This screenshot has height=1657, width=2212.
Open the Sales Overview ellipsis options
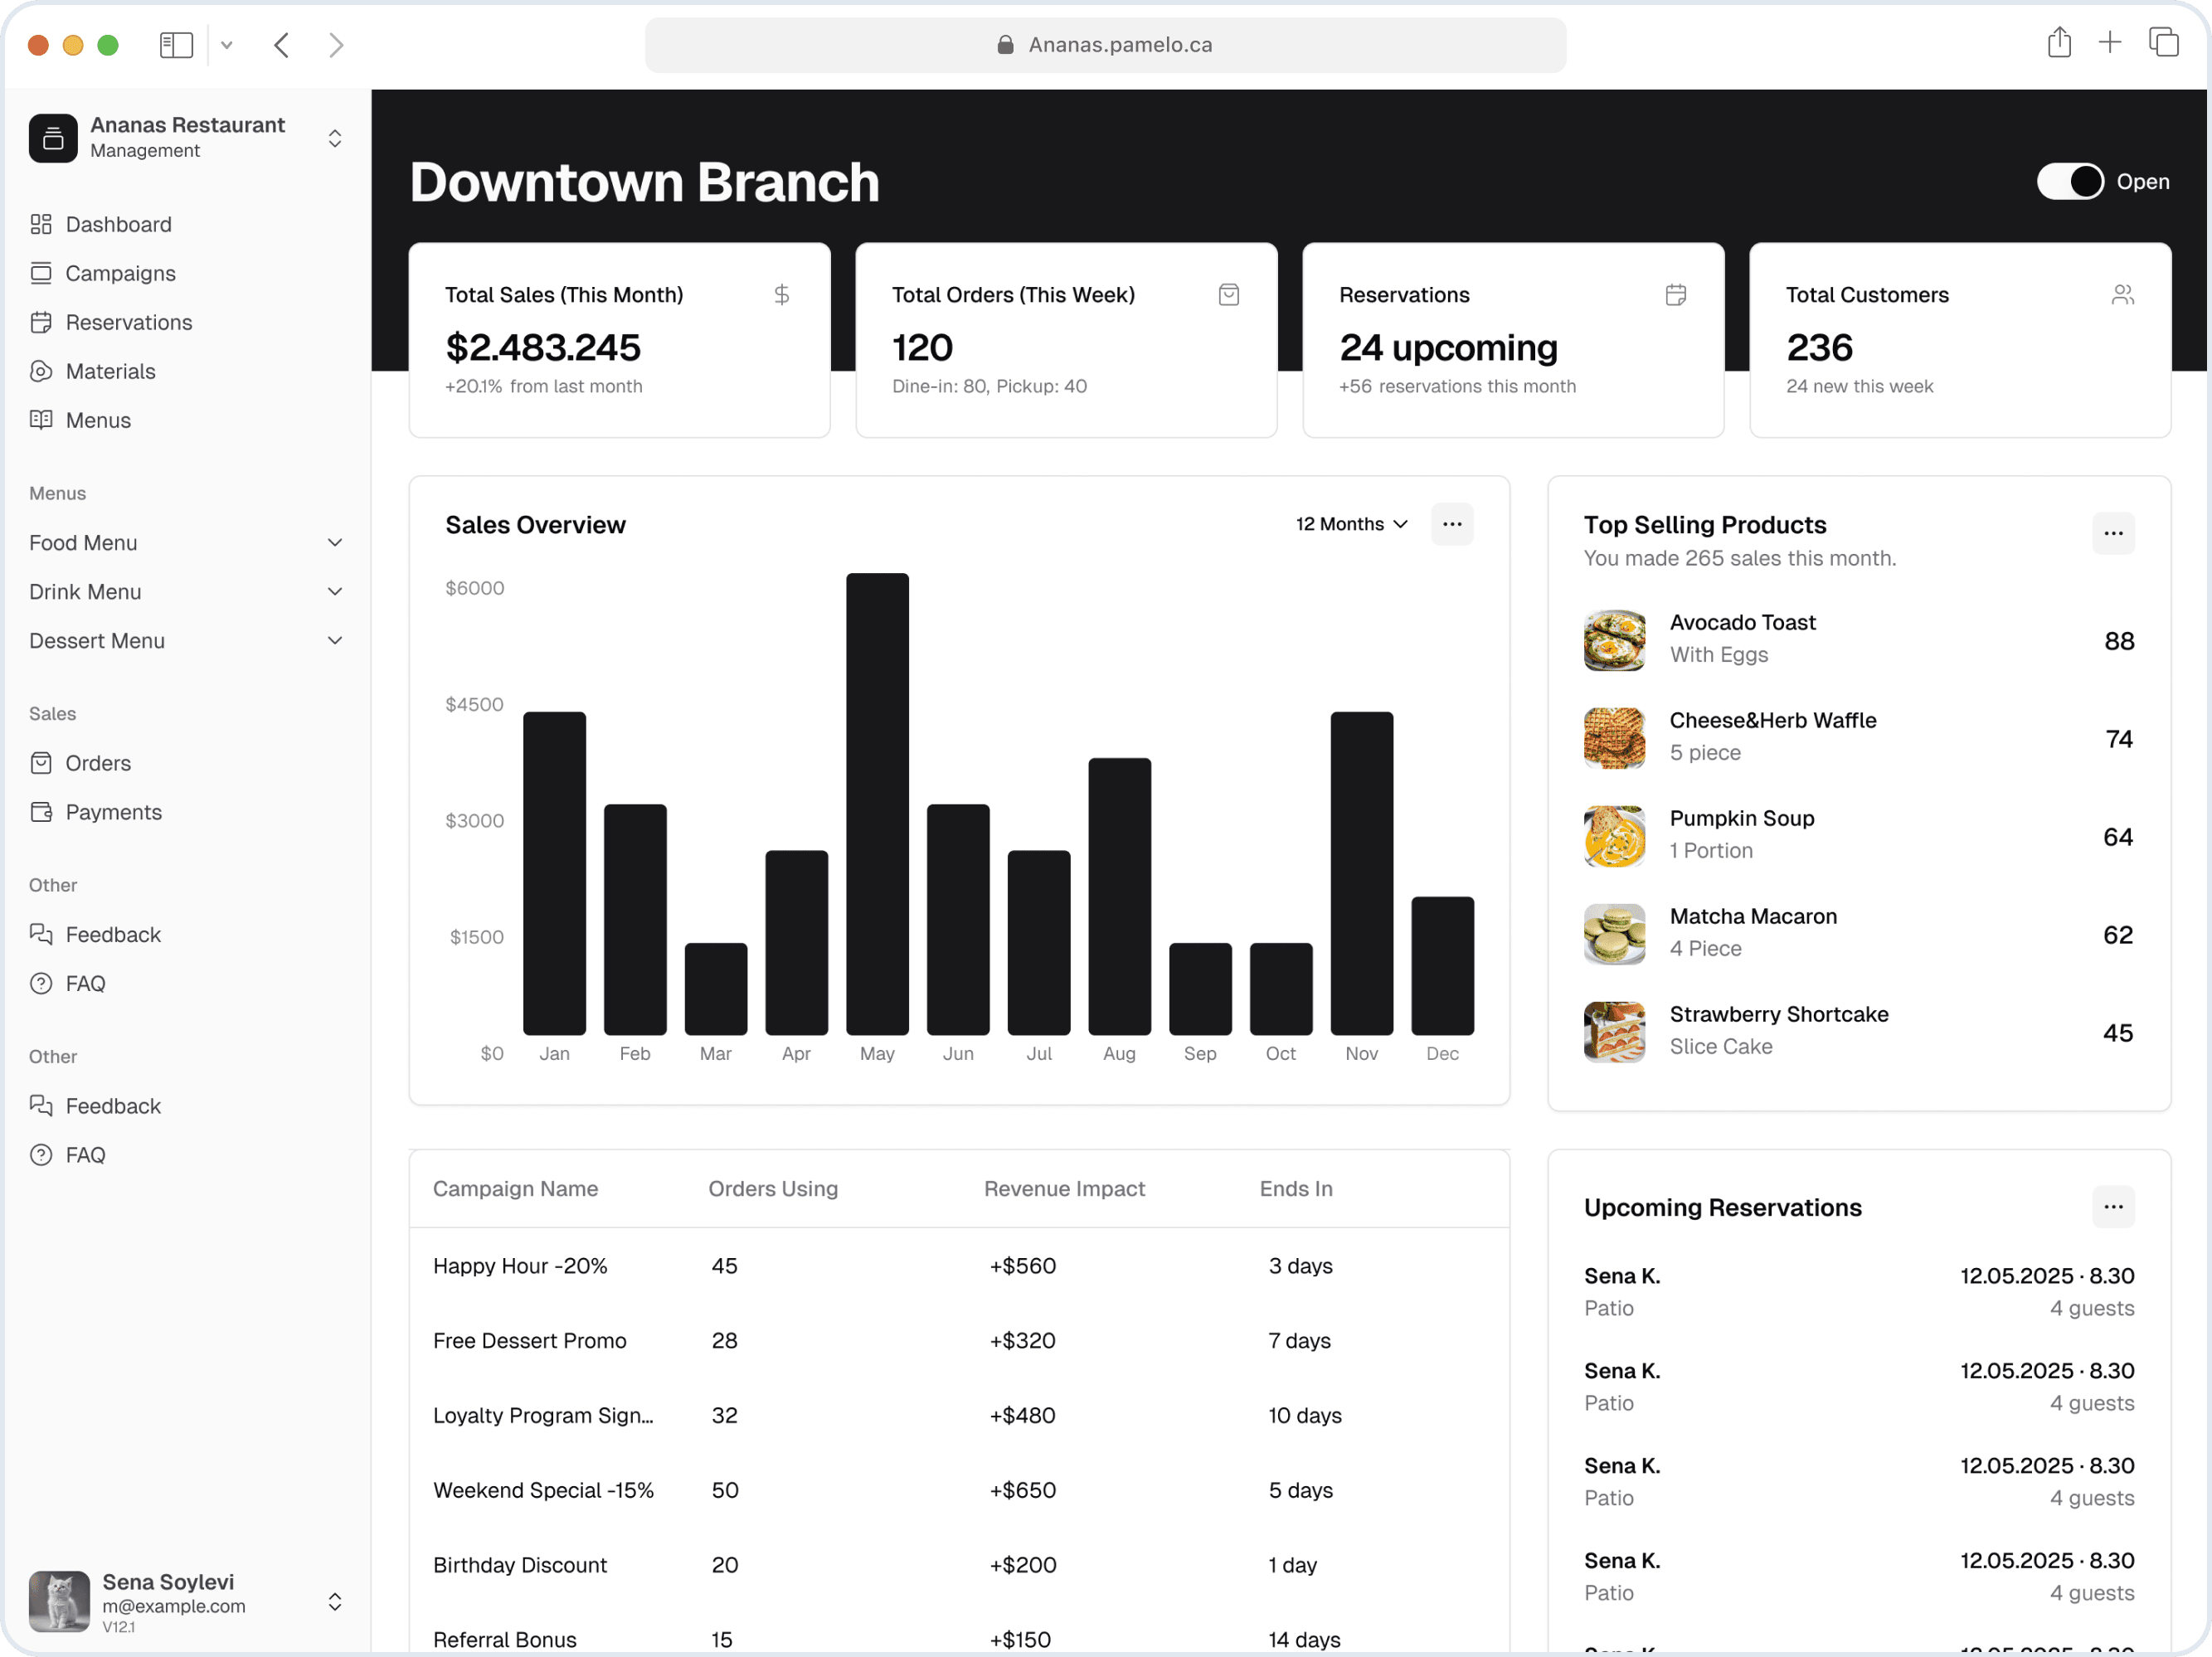click(1452, 524)
